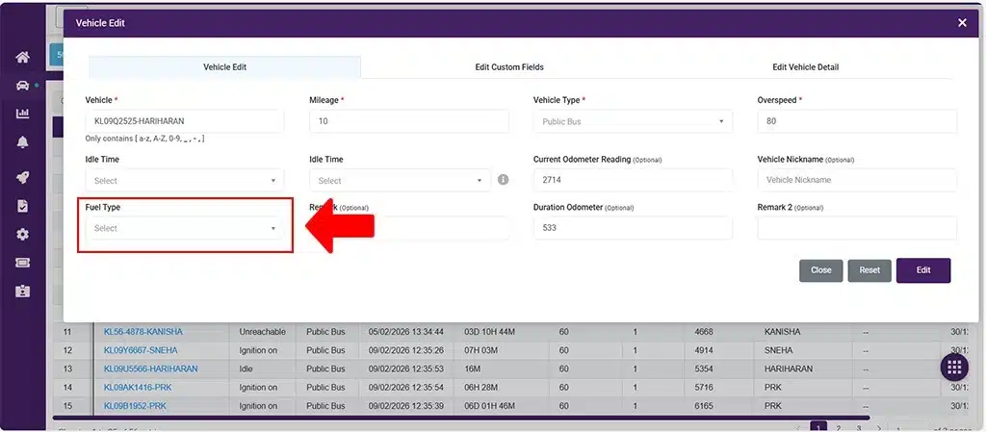Viewport: 986px width, 432px height.
Task: Click the ID badge icon in sidebar
Action: pyautogui.click(x=23, y=292)
